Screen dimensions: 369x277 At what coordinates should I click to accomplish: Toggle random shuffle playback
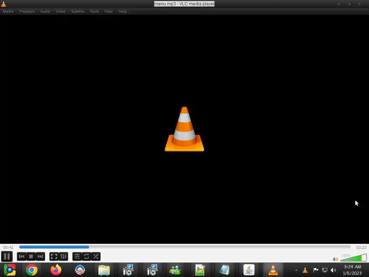coord(96,256)
